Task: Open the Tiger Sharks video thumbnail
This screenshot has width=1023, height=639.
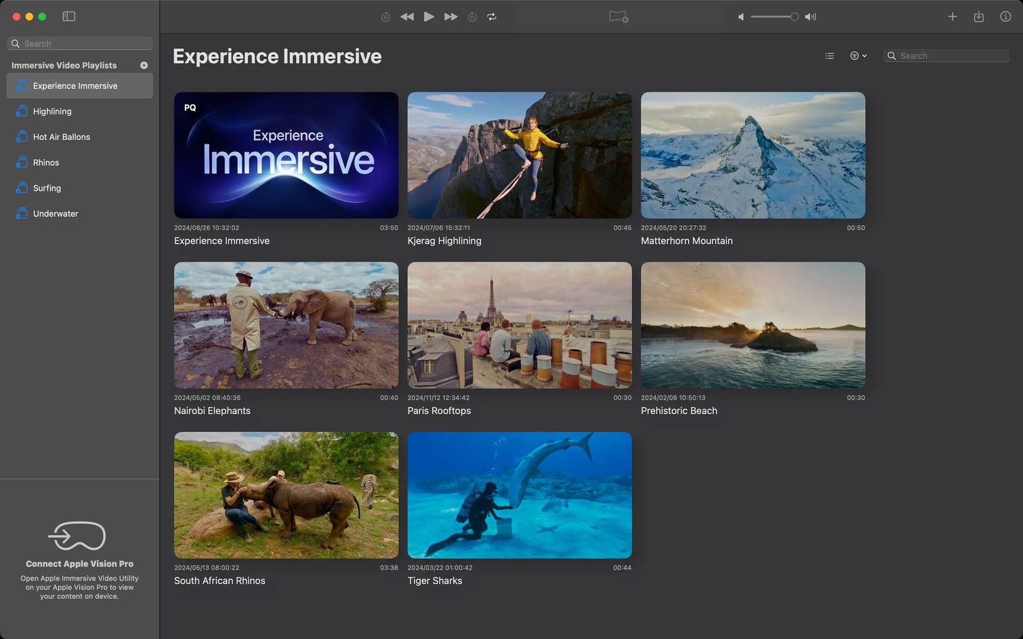Action: tap(519, 495)
